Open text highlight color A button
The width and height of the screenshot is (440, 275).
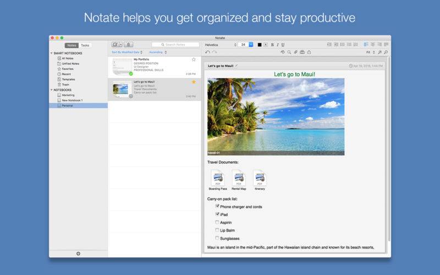[266, 45]
